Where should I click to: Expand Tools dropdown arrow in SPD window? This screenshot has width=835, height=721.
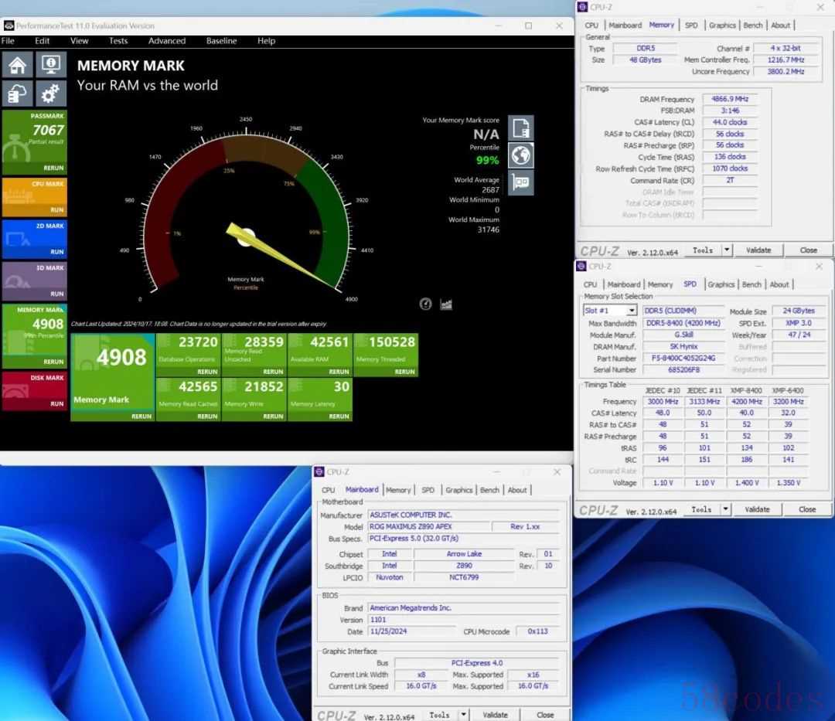(725, 509)
